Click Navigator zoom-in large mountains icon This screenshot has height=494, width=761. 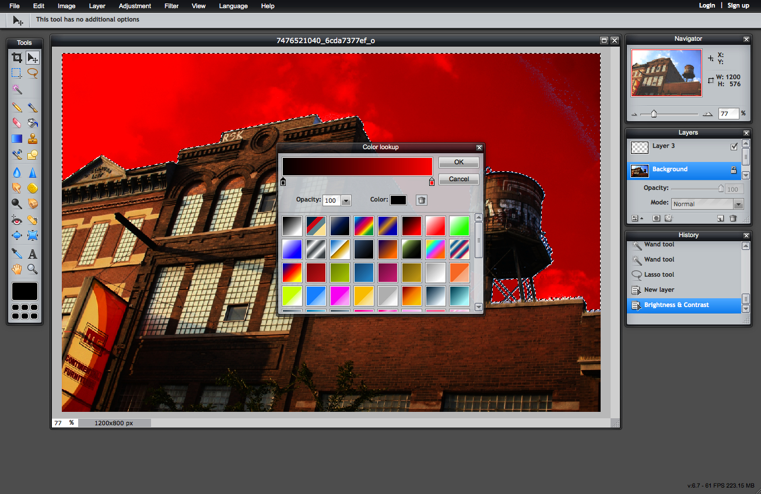pos(707,114)
